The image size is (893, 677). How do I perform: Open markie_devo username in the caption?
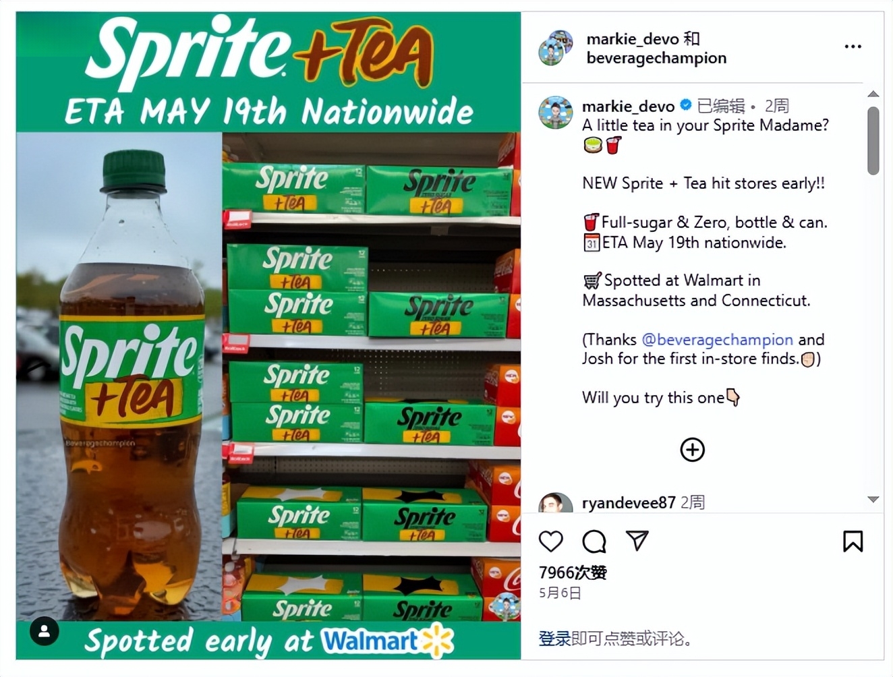pyautogui.click(x=628, y=107)
